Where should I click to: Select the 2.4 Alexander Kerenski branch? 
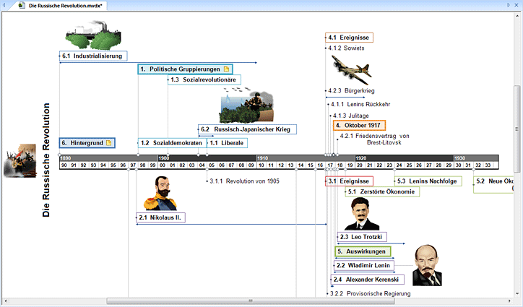[368, 280]
